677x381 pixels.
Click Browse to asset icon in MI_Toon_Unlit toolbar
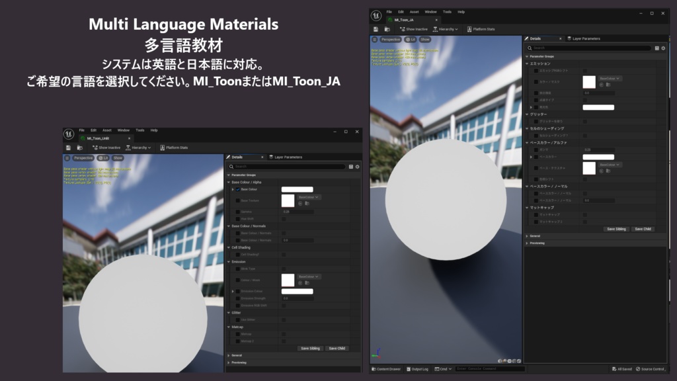coord(80,148)
